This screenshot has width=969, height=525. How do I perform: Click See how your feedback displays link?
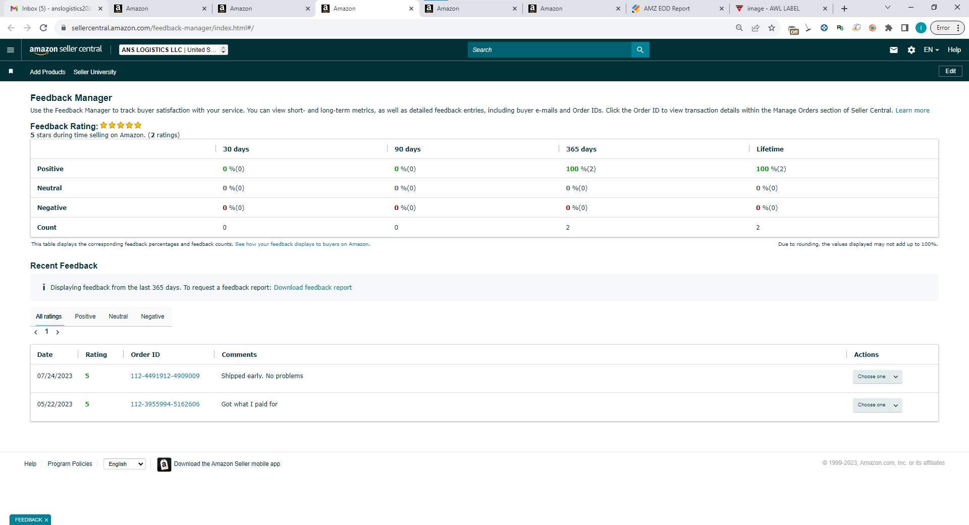pos(302,244)
